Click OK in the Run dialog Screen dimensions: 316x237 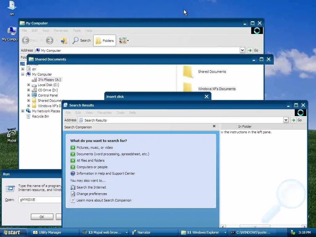tap(42, 217)
